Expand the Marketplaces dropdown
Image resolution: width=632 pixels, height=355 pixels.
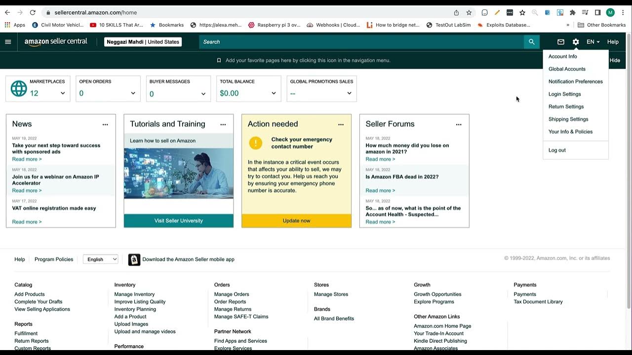63,93
